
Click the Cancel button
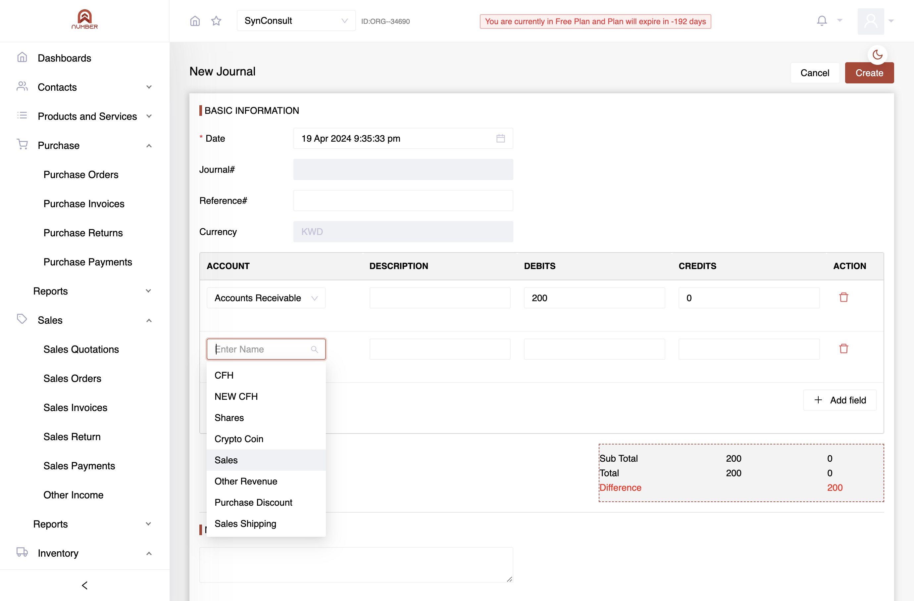point(815,72)
